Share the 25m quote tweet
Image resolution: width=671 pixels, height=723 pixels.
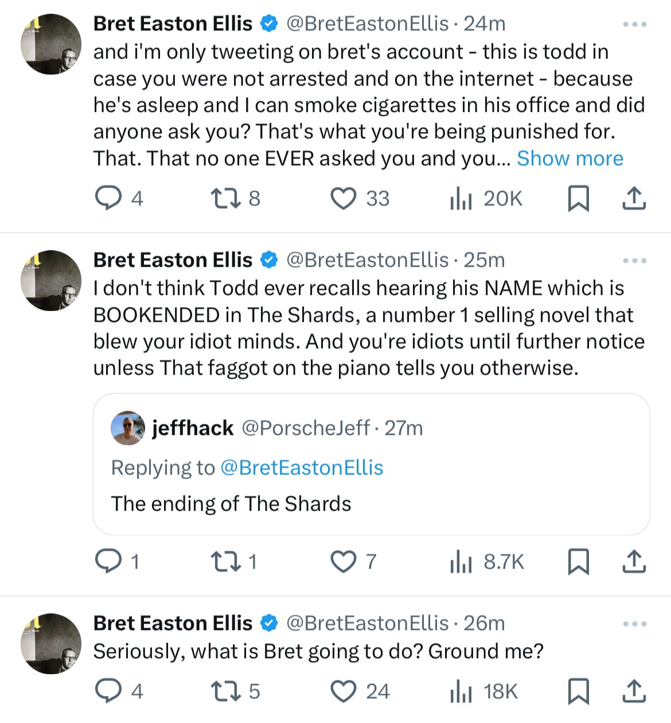[634, 562]
